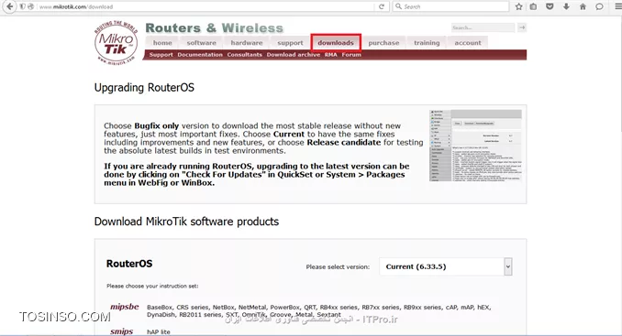
Task: Open the home tab
Action: pos(162,43)
